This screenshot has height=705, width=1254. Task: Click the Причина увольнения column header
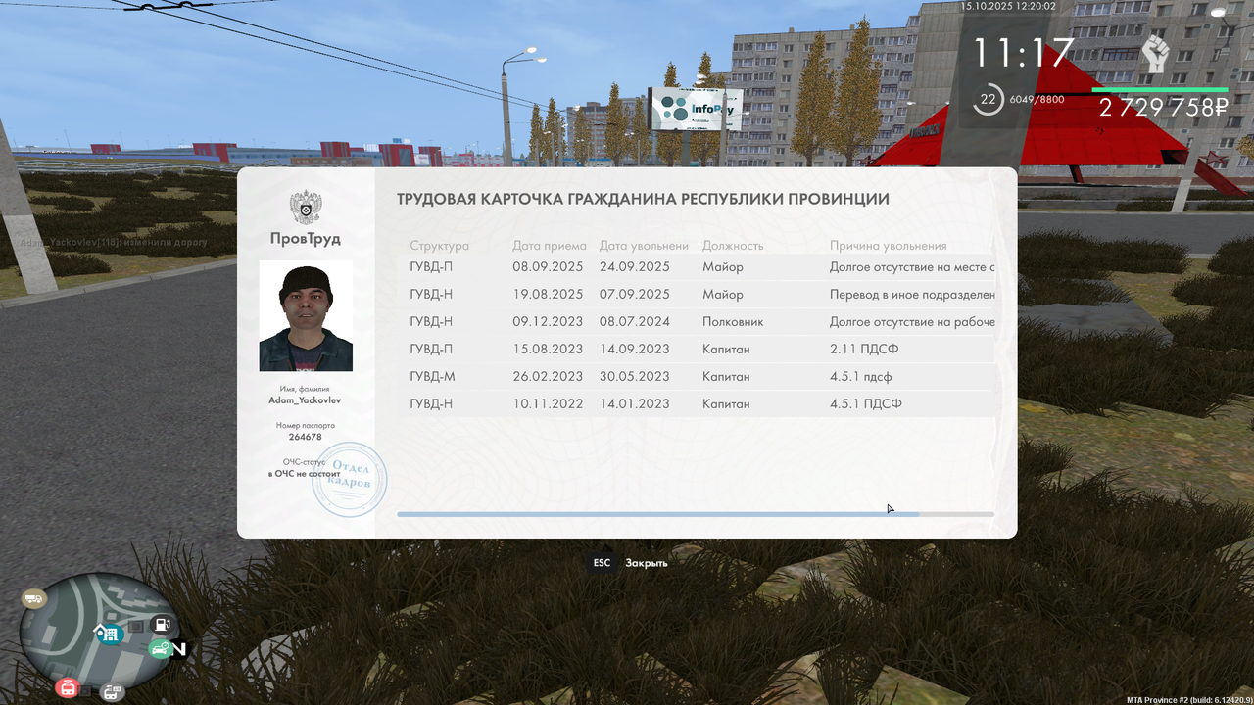click(889, 246)
